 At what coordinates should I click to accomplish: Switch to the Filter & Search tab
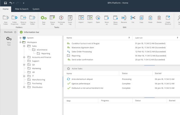coord(22,9)
